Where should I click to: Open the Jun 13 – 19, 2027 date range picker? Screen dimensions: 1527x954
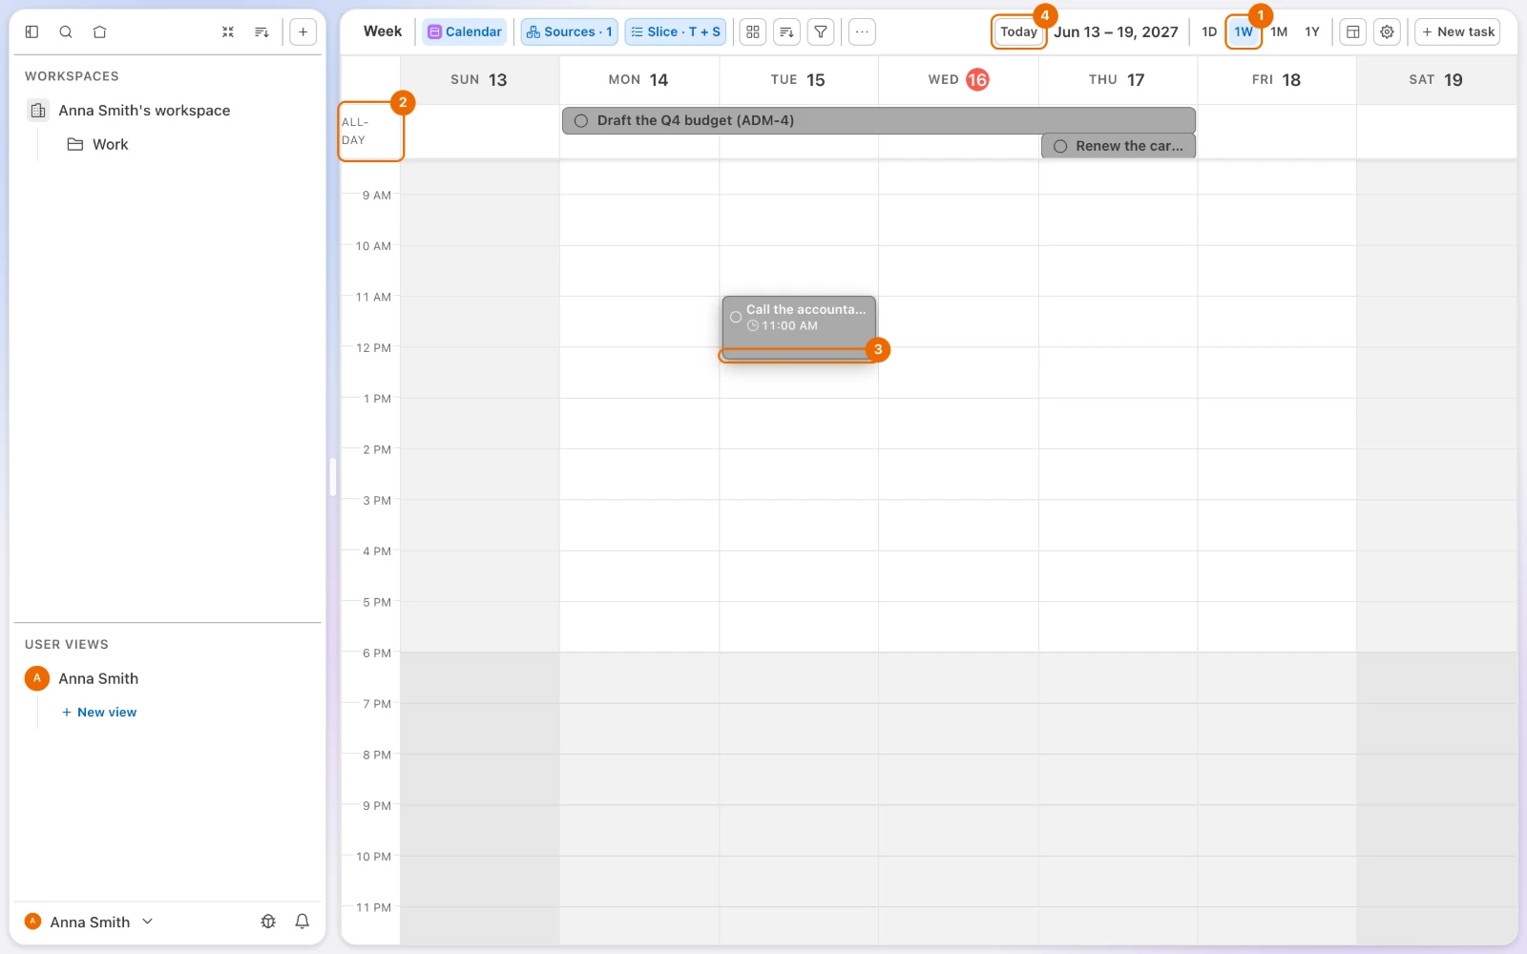point(1116,31)
